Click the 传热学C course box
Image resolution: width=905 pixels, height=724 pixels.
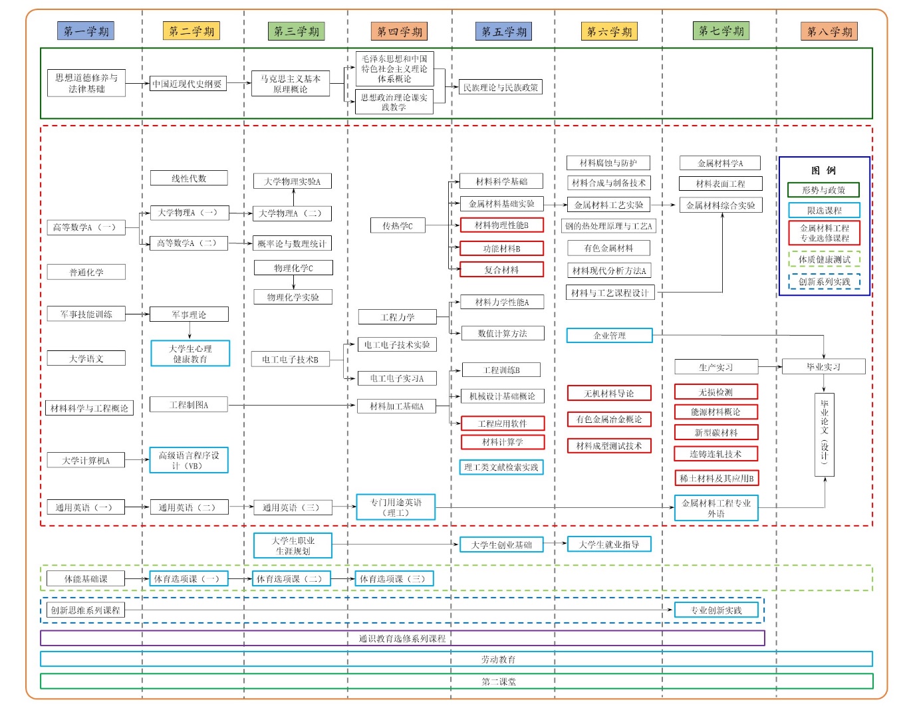[x=398, y=226]
